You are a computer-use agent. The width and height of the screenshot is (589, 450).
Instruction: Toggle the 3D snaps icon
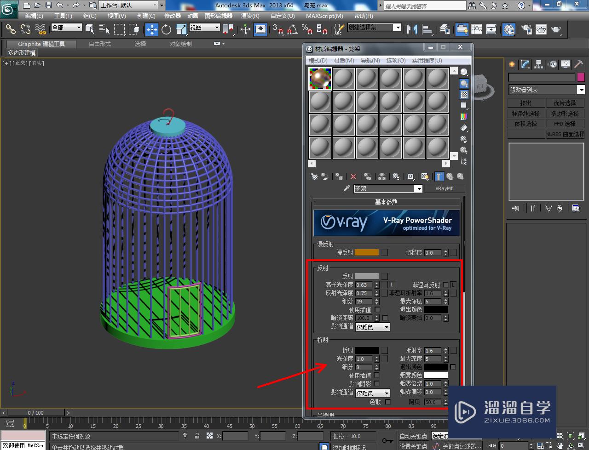[278, 29]
